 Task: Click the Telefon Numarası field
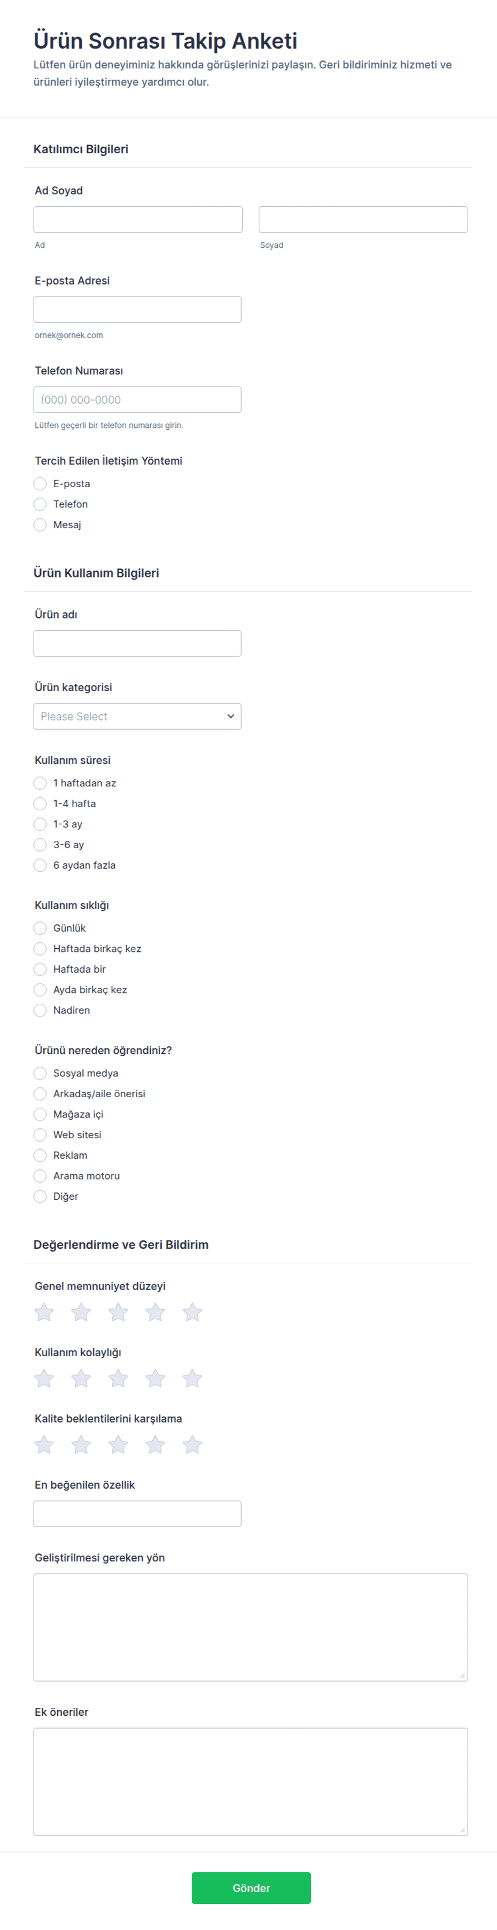tap(137, 400)
